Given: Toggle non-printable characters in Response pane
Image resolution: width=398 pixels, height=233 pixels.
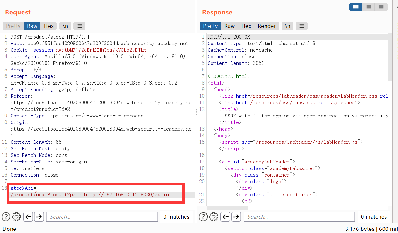Looking at the screenshot, I should 288,26.
